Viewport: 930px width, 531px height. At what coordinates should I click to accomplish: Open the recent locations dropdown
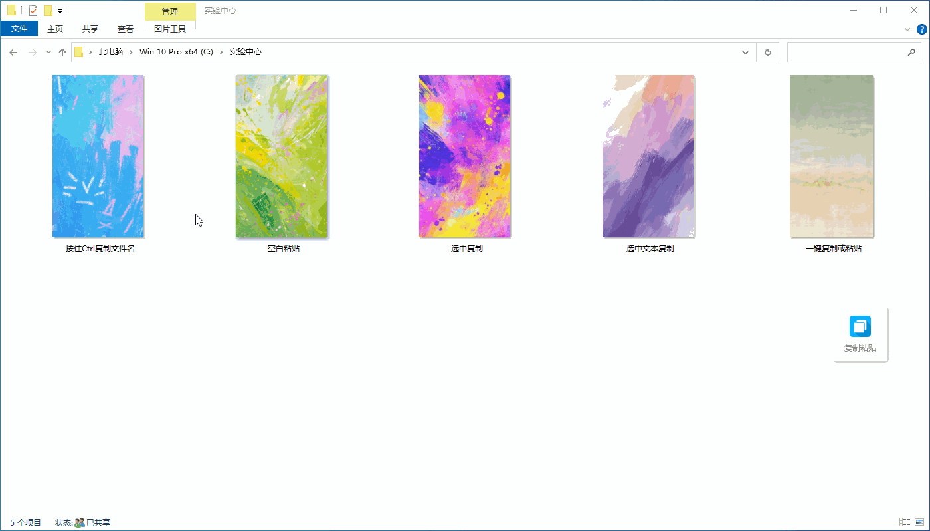(48, 53)
